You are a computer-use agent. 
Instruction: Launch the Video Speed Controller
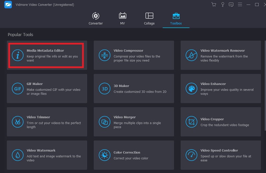coord(220,155)
